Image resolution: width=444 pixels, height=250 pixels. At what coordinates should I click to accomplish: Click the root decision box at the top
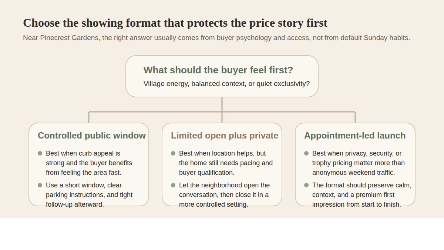click(222, 76)
